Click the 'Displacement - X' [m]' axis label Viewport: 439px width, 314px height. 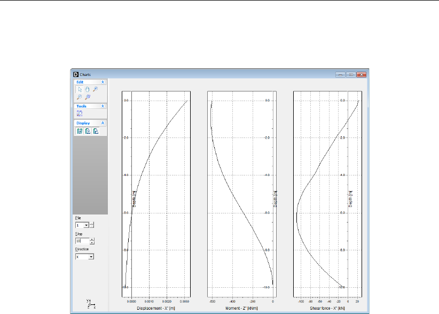(x=156, y=308)
